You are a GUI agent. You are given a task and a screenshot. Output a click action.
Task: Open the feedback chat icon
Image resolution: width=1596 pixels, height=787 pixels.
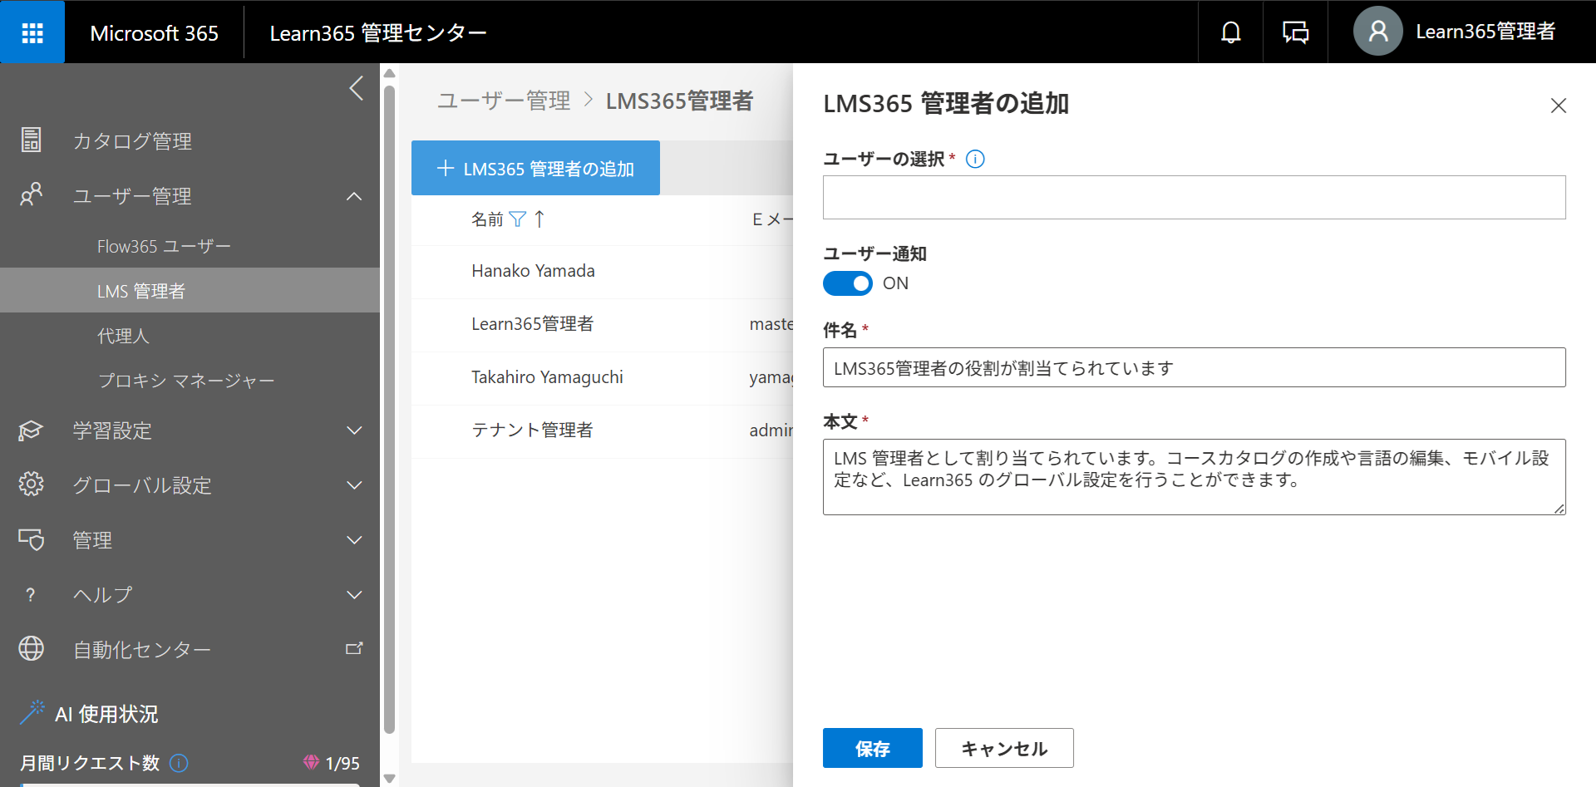[x=1295, y=32]
